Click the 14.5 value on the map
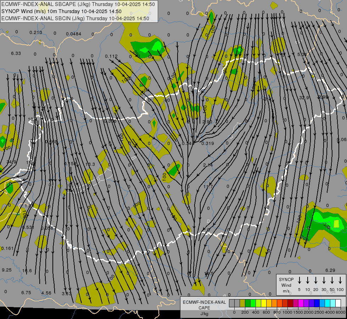Viewport: 347px width, 319px height. tap(209, 273)
